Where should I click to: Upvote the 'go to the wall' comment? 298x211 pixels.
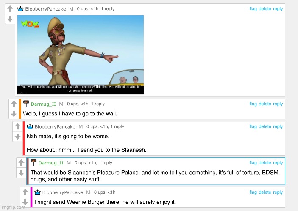tap(14, 104)
